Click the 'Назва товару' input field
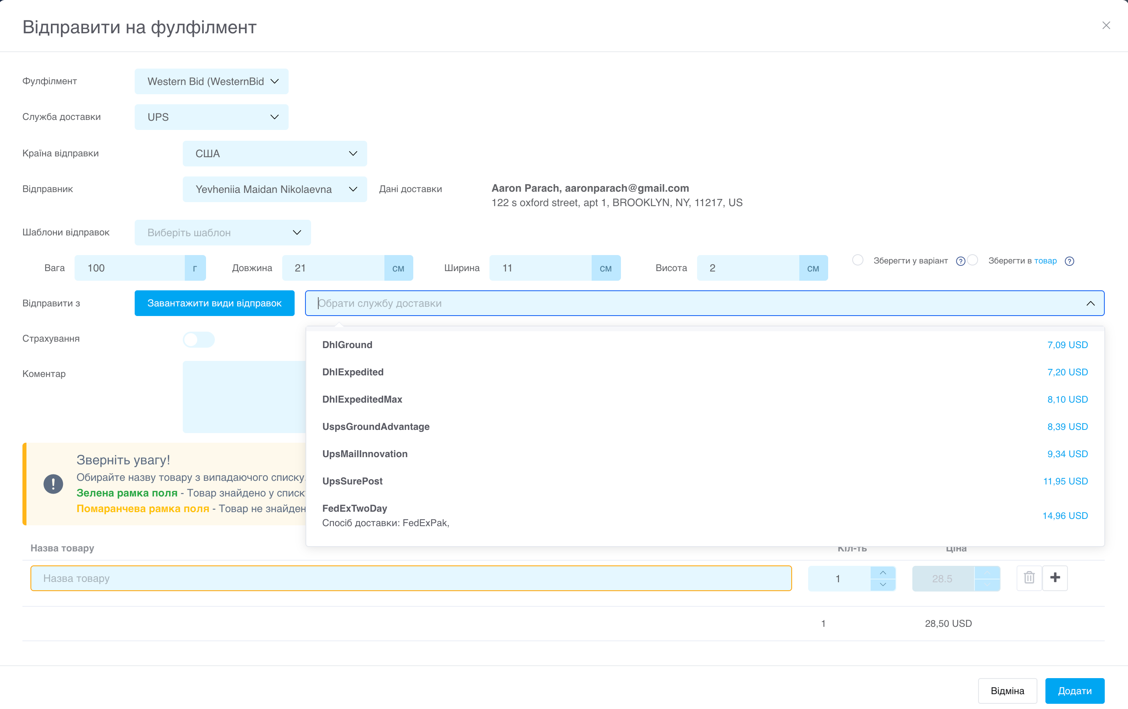This screenshot has width=1128, height=709. [411, 578]
